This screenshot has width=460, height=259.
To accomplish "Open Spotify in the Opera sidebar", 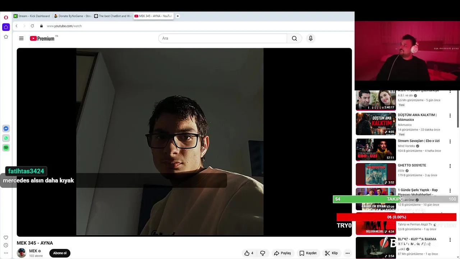I will coord(6,148).
